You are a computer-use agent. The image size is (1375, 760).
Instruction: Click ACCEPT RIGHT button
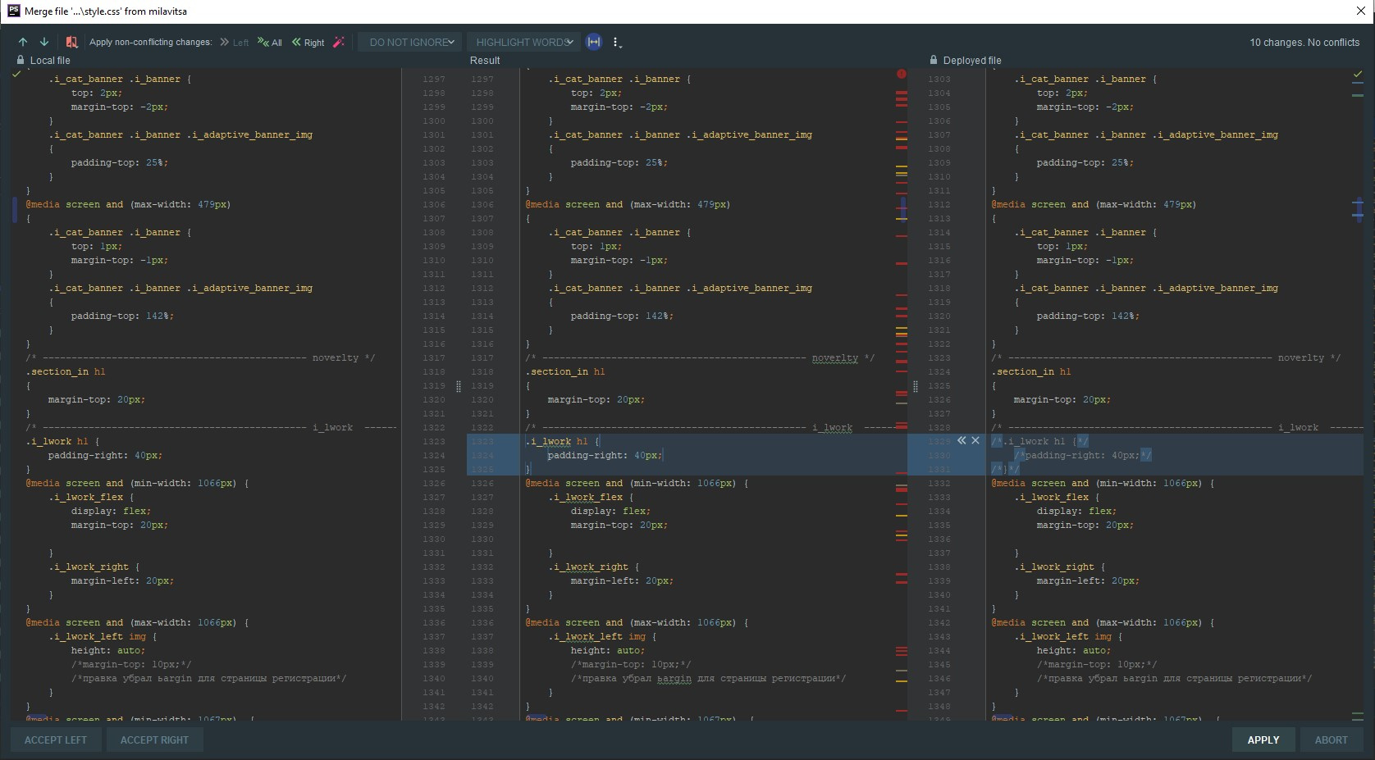coord(154,740)
